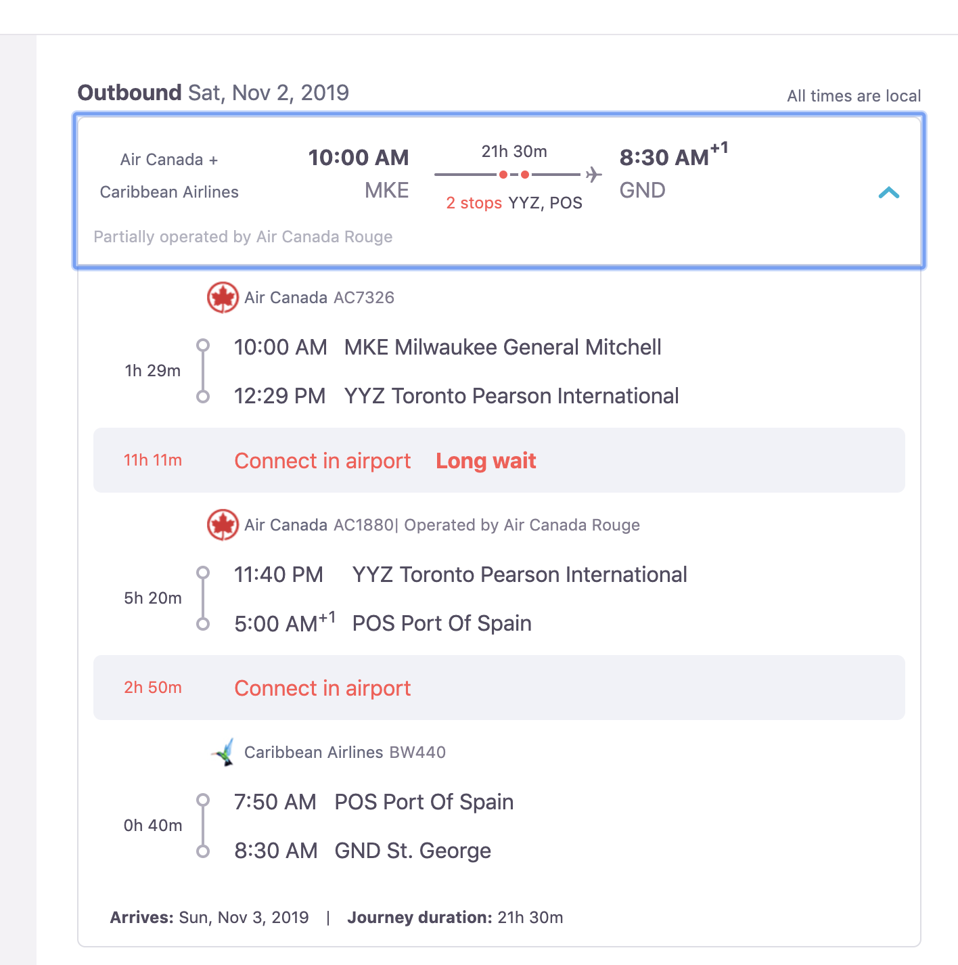958x965 pixels.
Task: Select the 2h 50m Connect in airport banner
Action: pyautogui.click(x=322, y=688)
